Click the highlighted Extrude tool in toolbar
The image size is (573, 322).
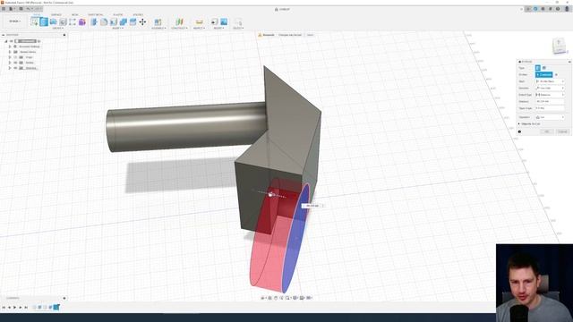tap(44, 21)
